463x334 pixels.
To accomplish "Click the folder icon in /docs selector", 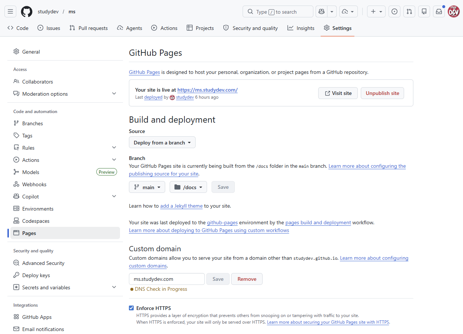I will [x=177, y=187].
